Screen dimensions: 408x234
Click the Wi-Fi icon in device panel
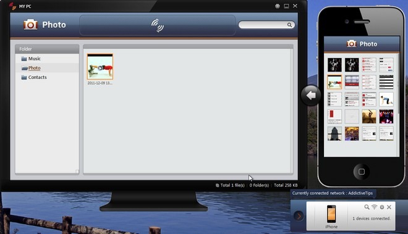pyautogui.click(x=374, y=207)
